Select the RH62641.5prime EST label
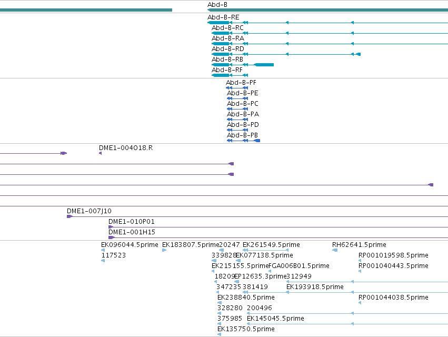This screenshot has height=337, width=448. tap(359, 245)
